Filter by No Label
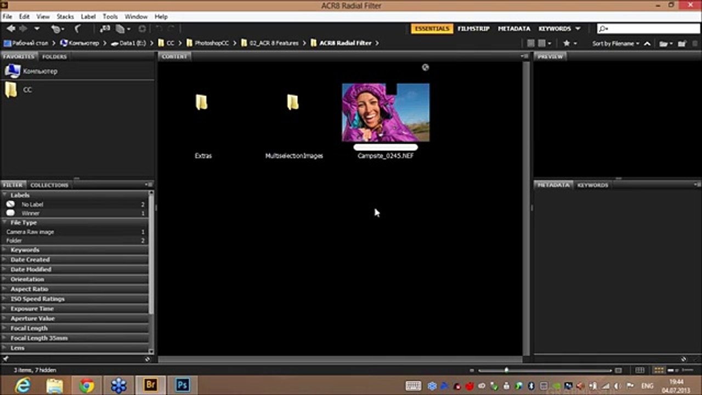Screen dimensions: 702x395 (x=75, y=204)
